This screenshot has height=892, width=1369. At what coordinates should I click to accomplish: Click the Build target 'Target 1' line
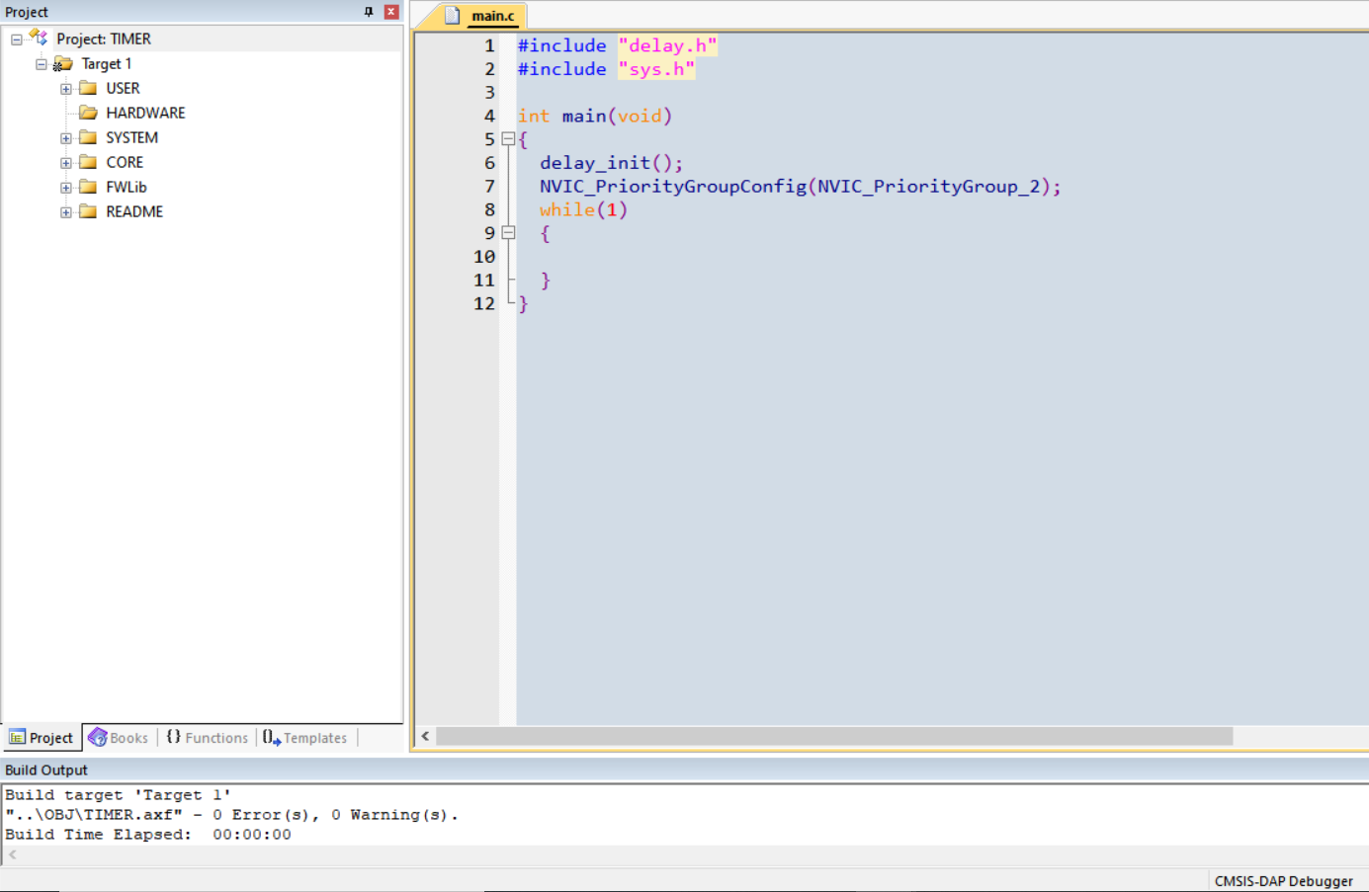pos(118,795)
